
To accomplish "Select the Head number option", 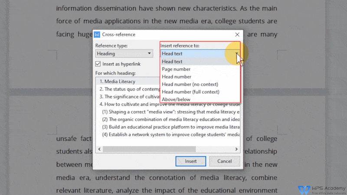I will tap(176, 77).
